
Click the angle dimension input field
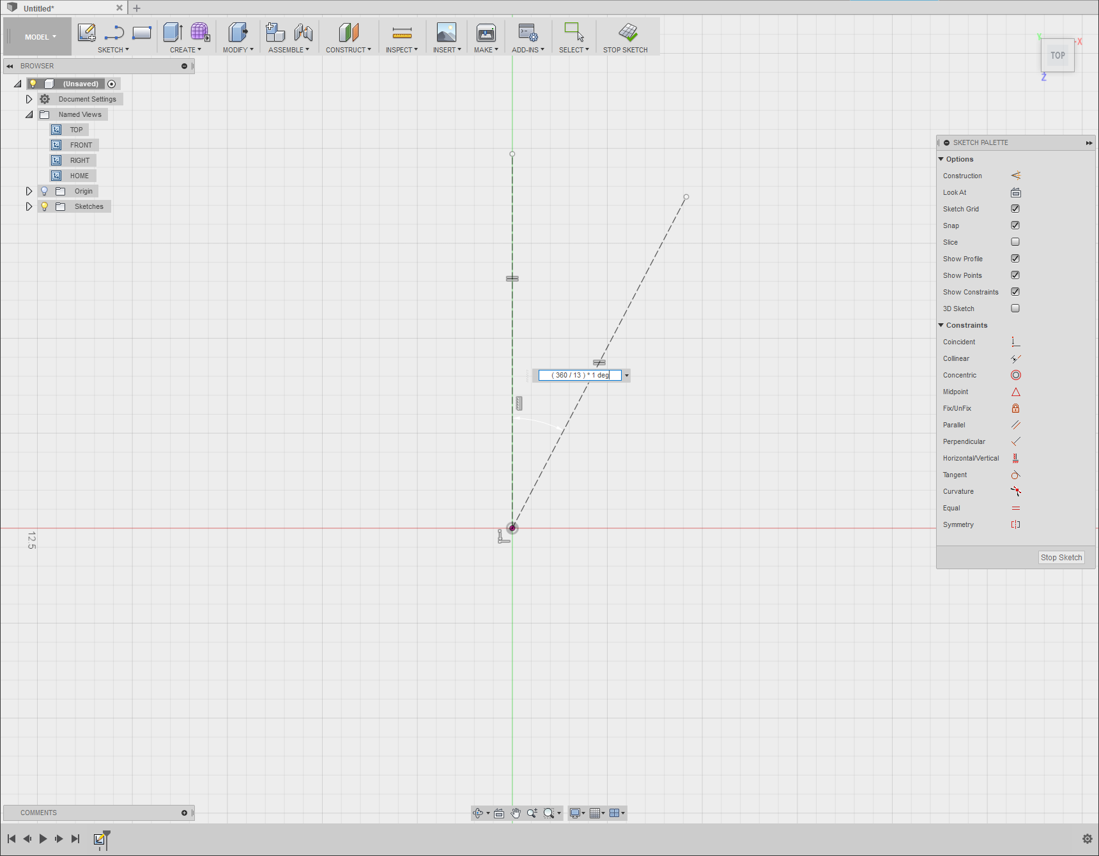(580, 376)
